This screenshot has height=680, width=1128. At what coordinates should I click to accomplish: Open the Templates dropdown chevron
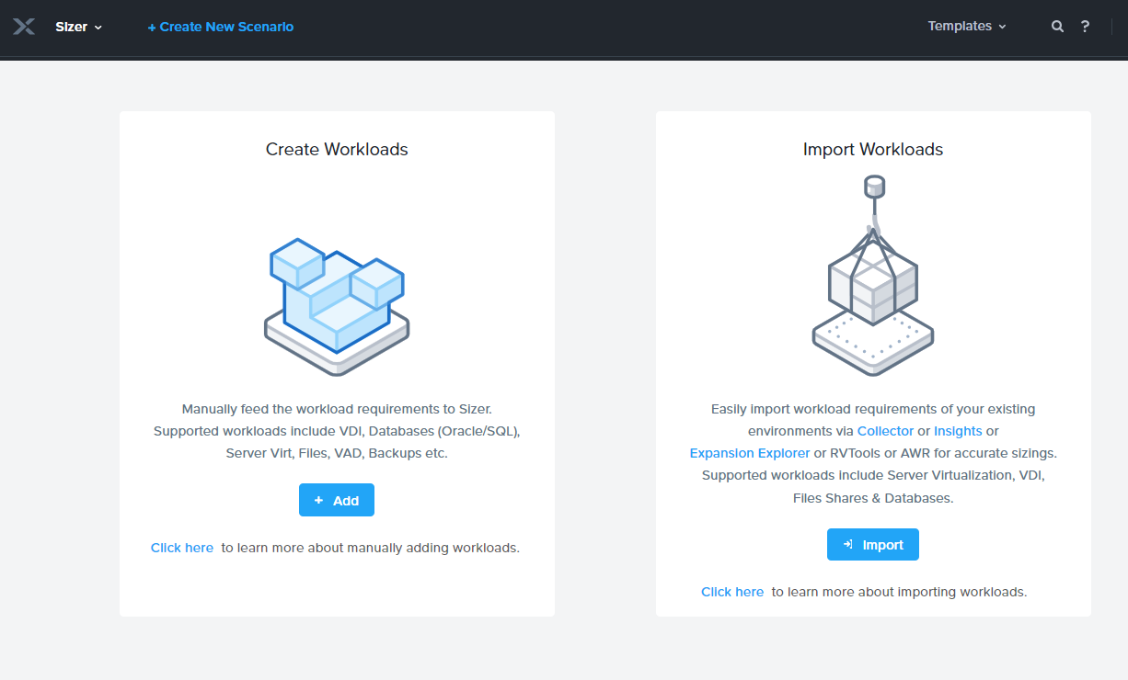coord(1001,27)
